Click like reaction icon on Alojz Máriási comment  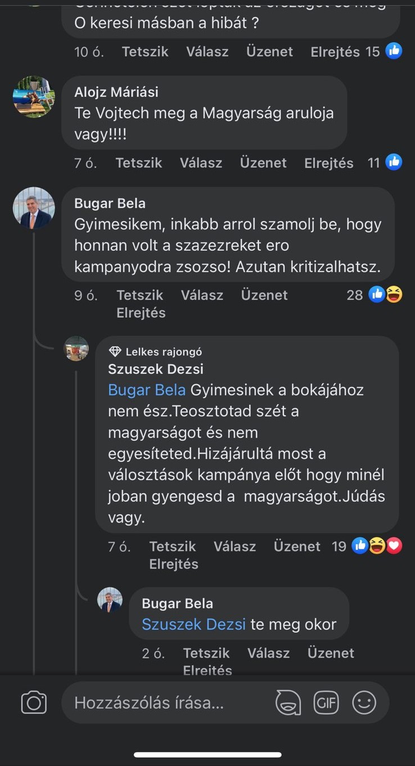pos(394,163)
